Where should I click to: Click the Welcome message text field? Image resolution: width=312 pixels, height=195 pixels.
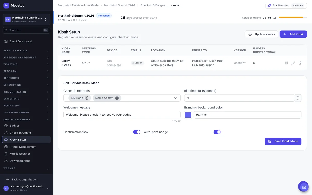click(122, 115)
